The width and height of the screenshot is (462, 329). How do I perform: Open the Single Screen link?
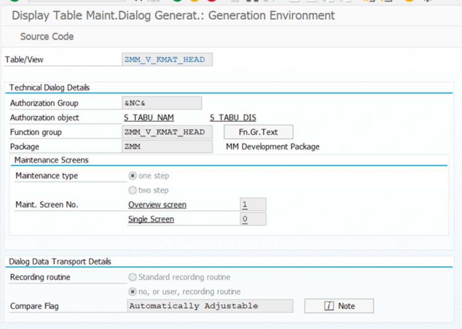coord(151,219)
